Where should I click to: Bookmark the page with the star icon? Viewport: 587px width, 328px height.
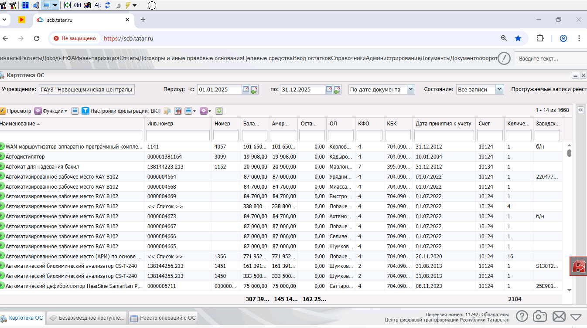518,38
